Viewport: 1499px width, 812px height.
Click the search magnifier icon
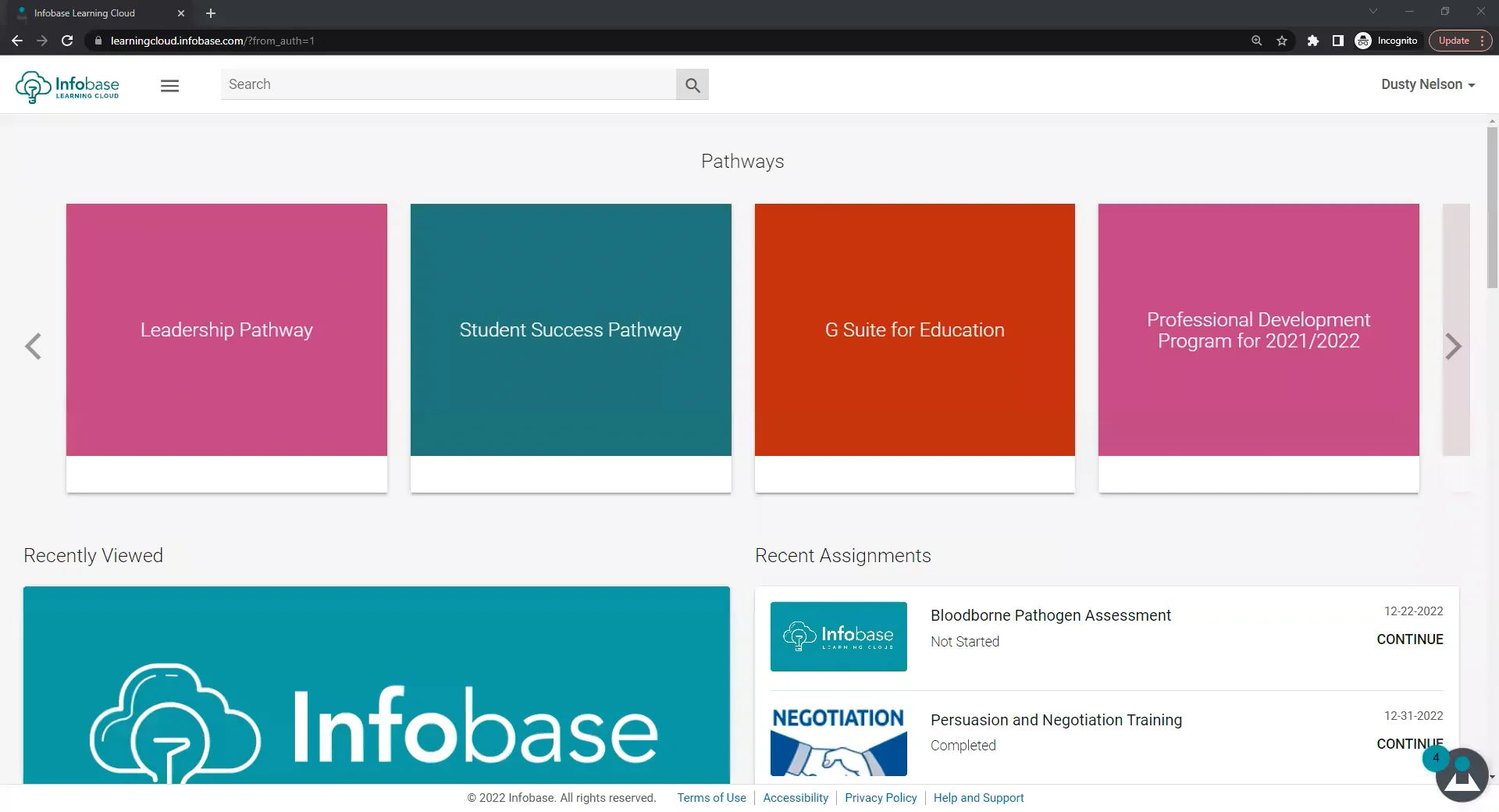(x=692, y=84)
